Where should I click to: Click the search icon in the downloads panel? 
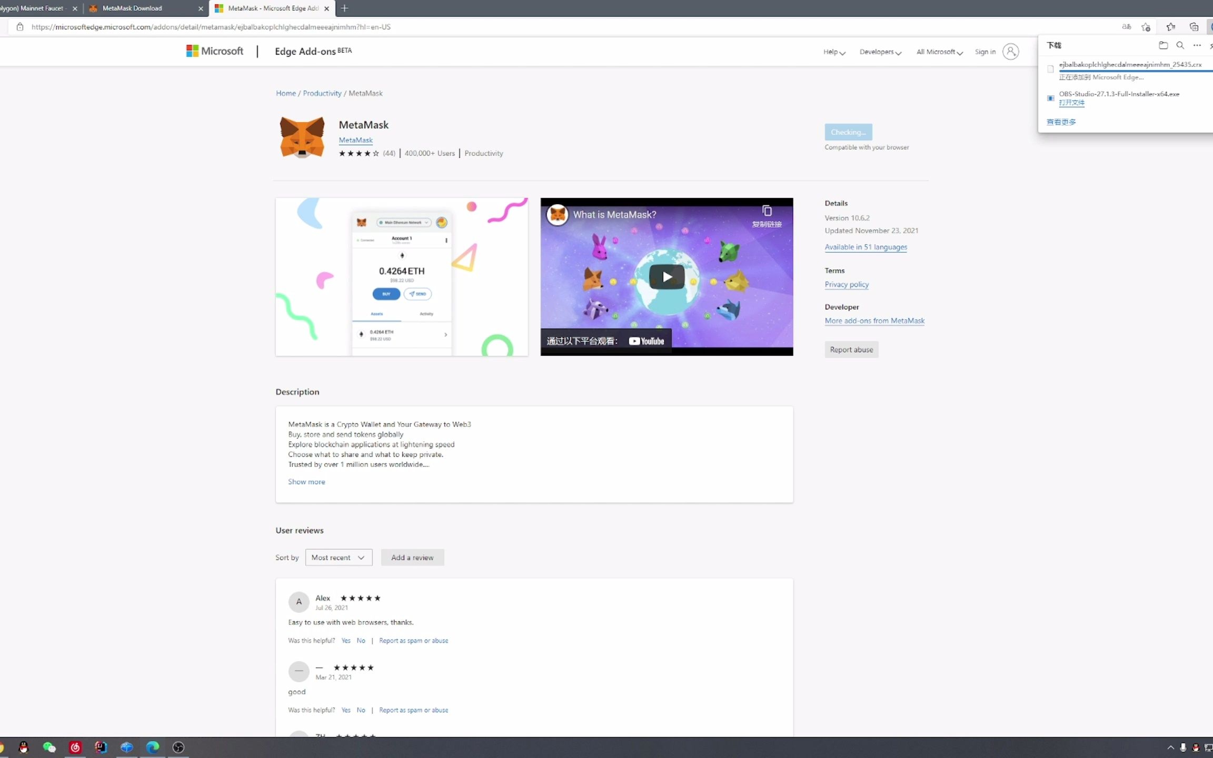click(1180, 45)
